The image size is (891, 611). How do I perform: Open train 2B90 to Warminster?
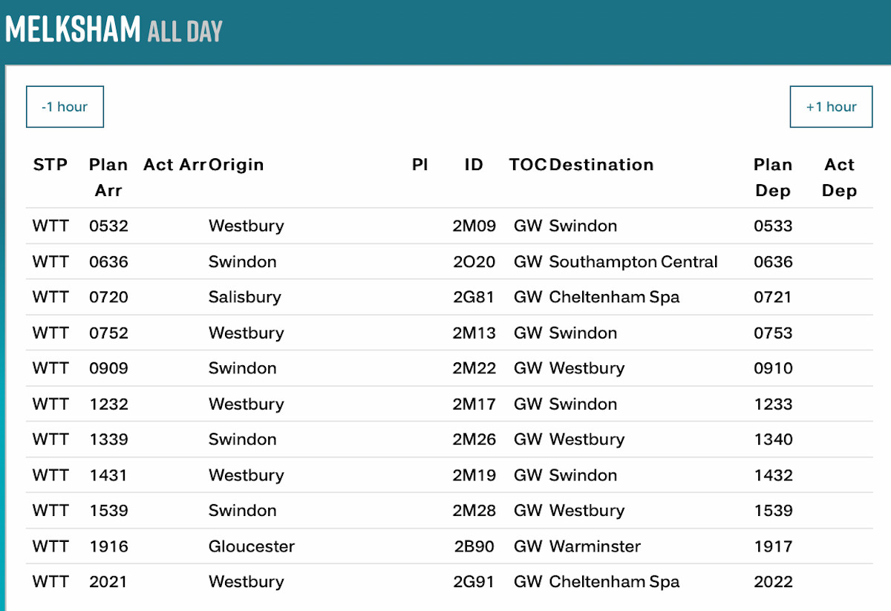tap(474, 546)
